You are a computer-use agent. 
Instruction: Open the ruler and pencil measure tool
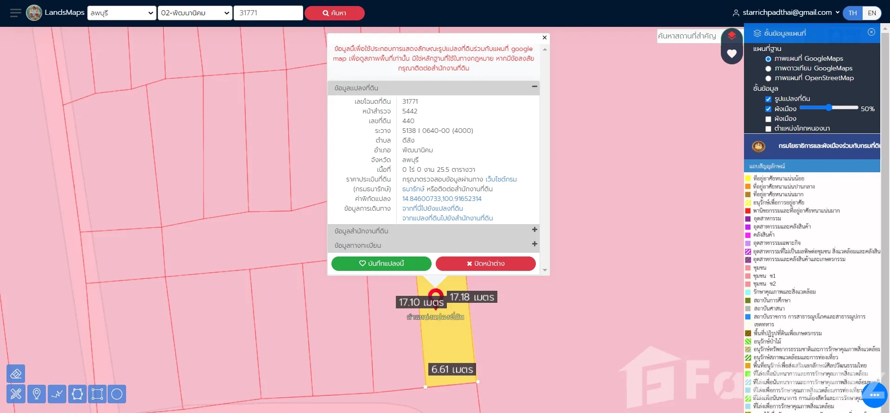(16, 394)
